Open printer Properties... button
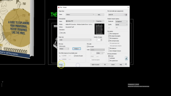The height and width of the screenshot is (96, 171). [99, 21]
